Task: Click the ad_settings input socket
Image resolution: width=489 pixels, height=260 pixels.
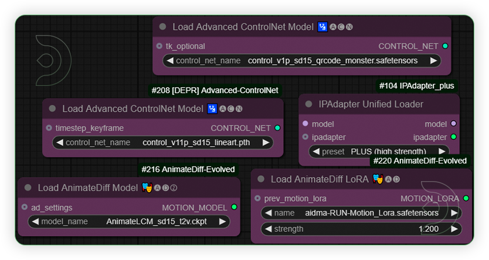Action: [x=25, y=207]
